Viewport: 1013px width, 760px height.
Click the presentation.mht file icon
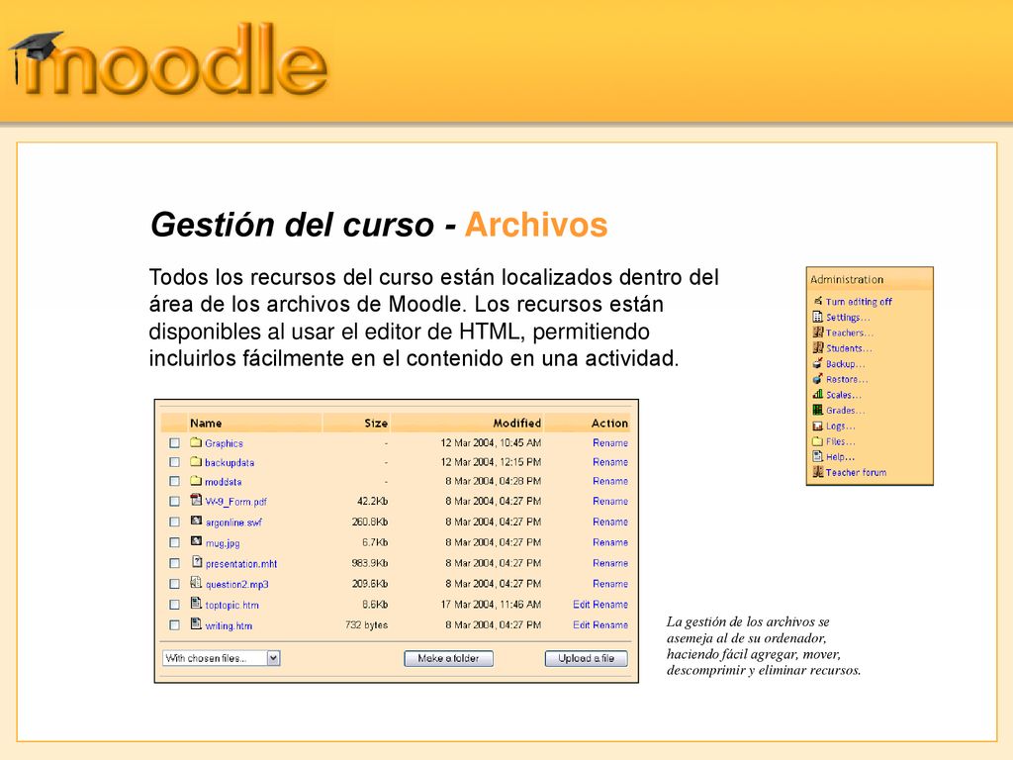tap(197, 562)
